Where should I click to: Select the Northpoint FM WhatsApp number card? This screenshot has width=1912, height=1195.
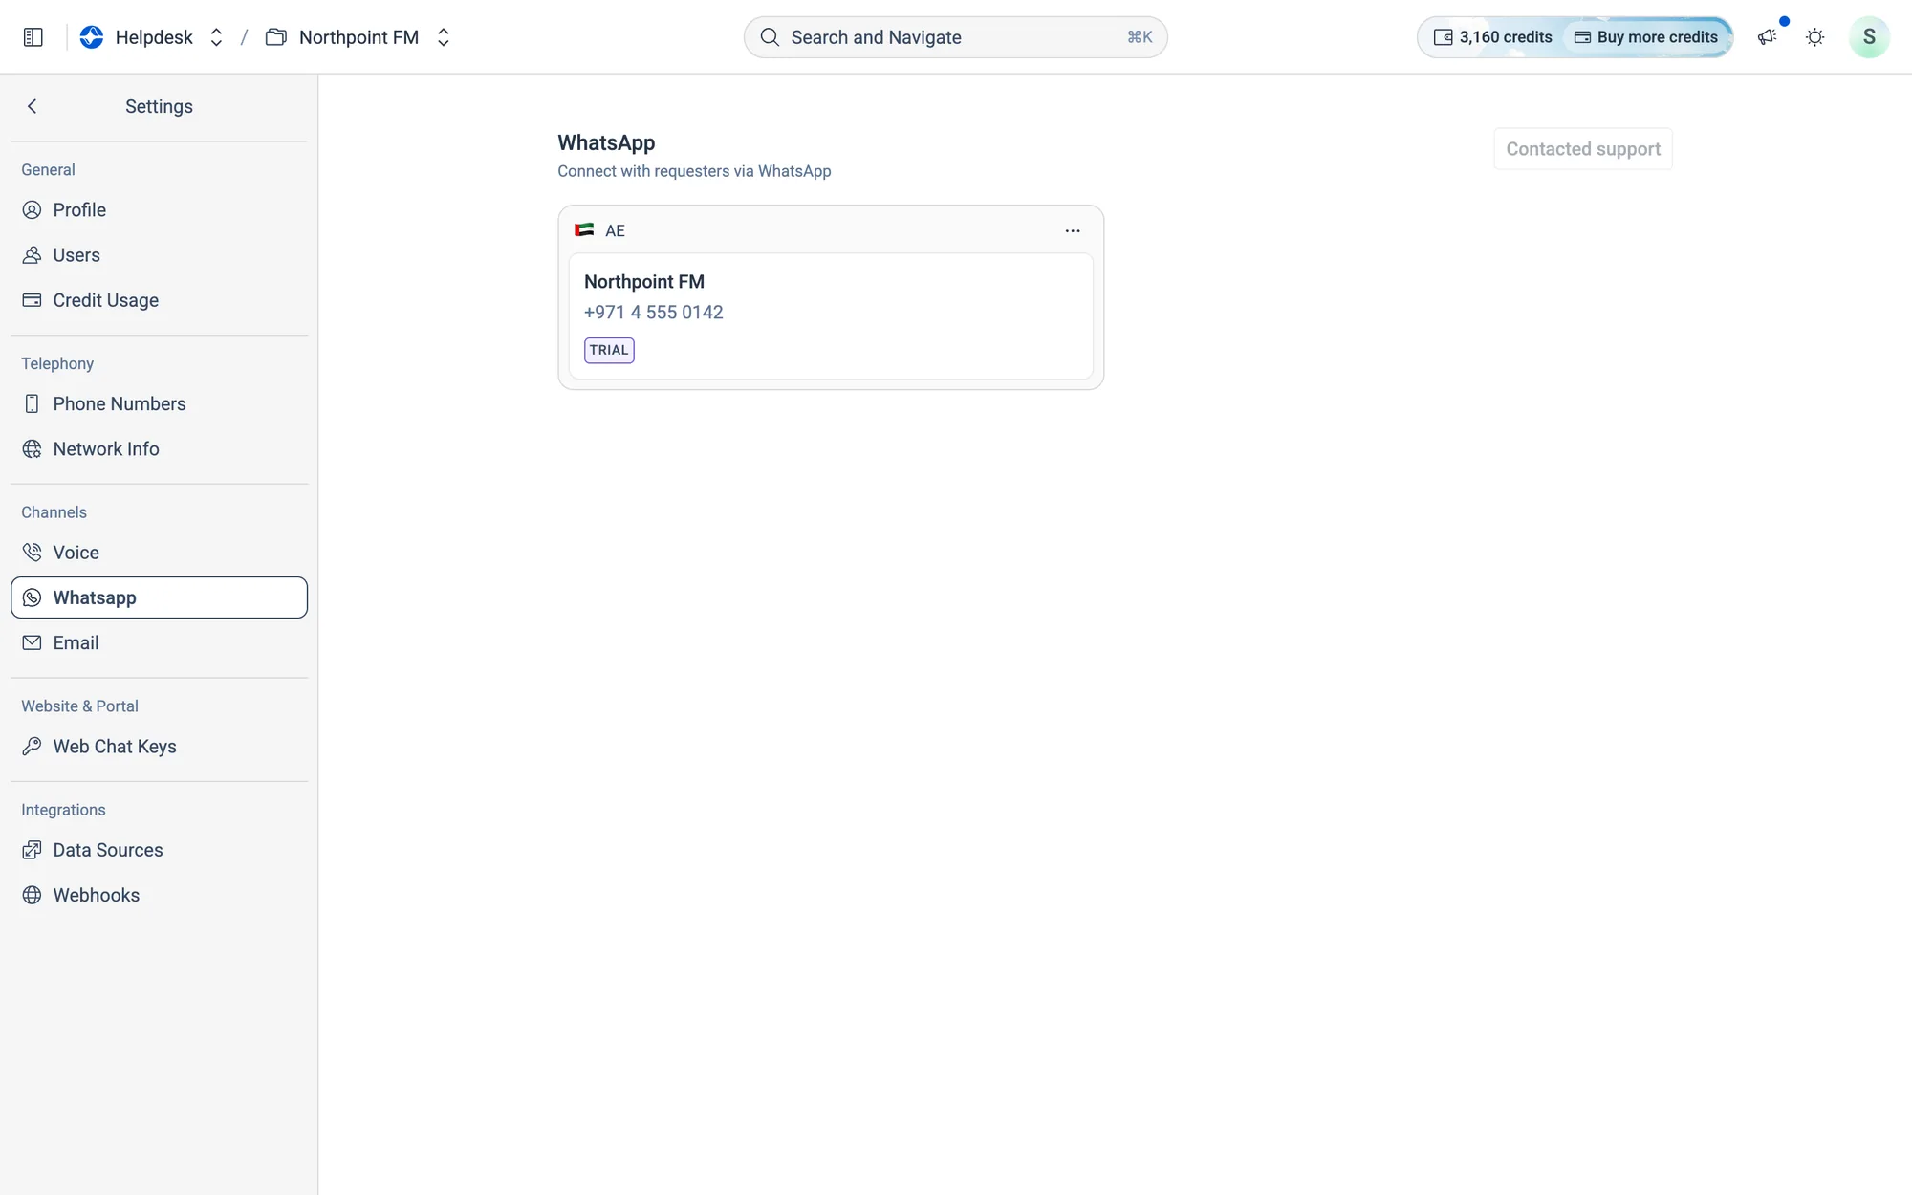coord(831,316)
